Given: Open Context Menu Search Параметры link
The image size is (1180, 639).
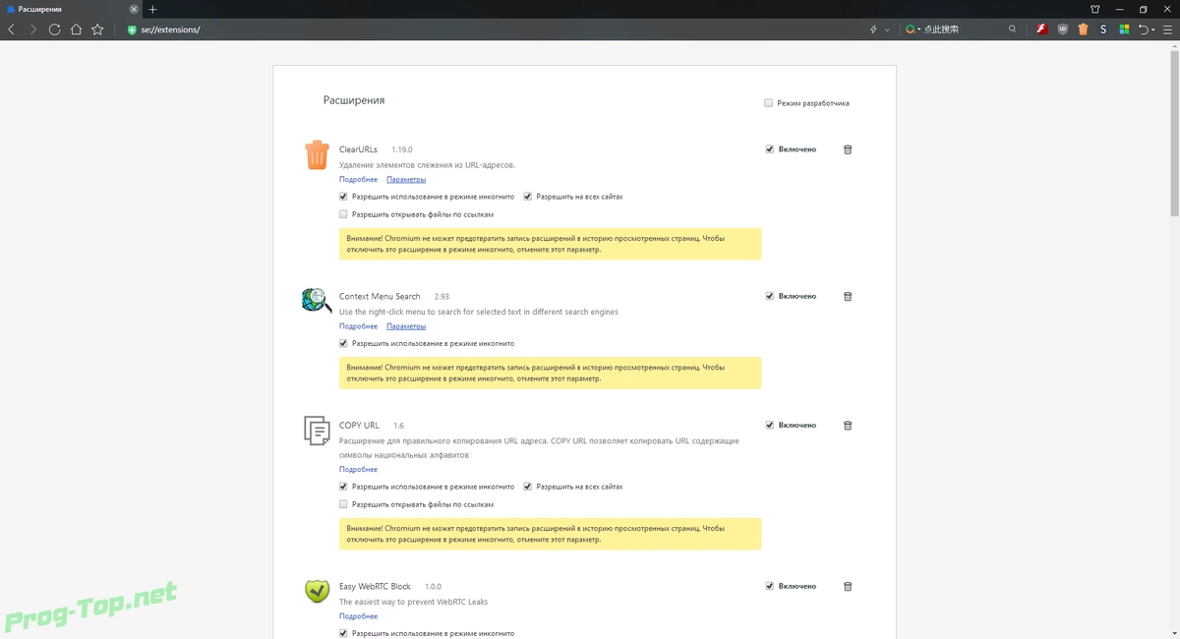Looking at the screenshot, I should [406, 326].
